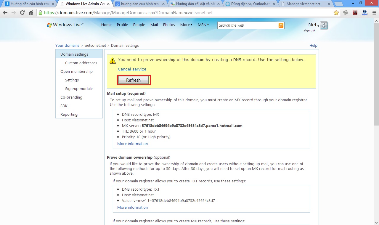This screenshot has width=379, height=225.
Task: Select Reporting in sidebar
Action: (69, 115)
